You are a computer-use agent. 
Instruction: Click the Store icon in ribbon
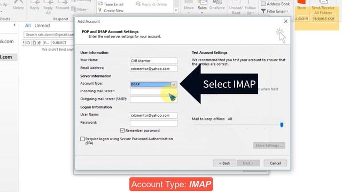tap(301, 5)
